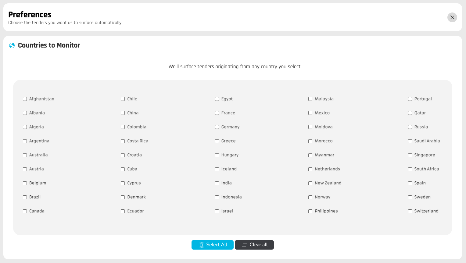The image size is (466, 263).
Task: Toggle the Malaysia checkbox
Action: [x=310, y=99]
